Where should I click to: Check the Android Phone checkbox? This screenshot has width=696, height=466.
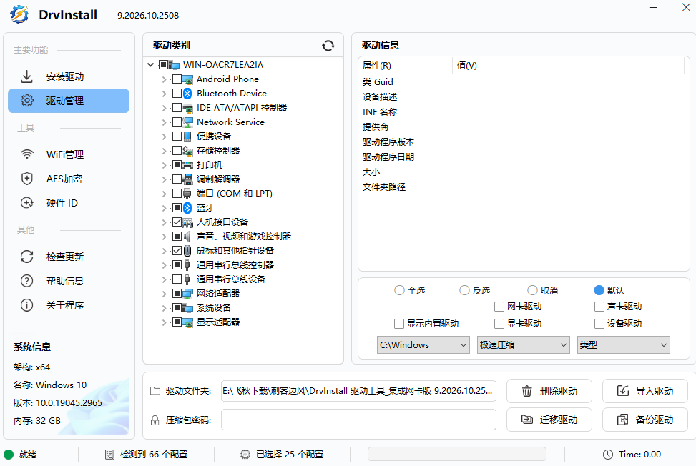(177, 79)
